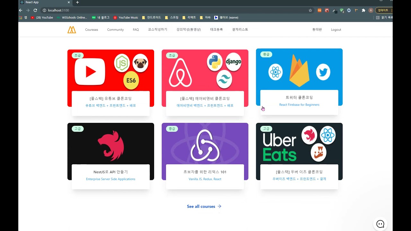Click the arrow next to See all courses
This screenshot has height=231, width=411.
coord(220,206)
